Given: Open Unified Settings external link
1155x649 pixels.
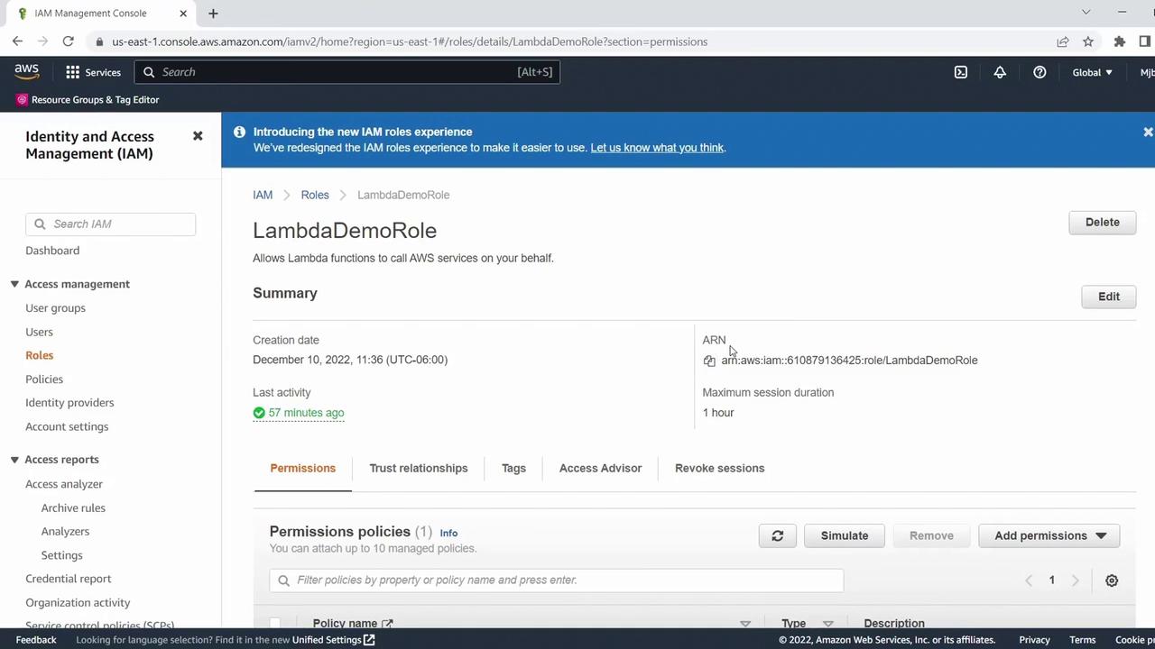Looking at the screenshot, I should pos(333,640).
